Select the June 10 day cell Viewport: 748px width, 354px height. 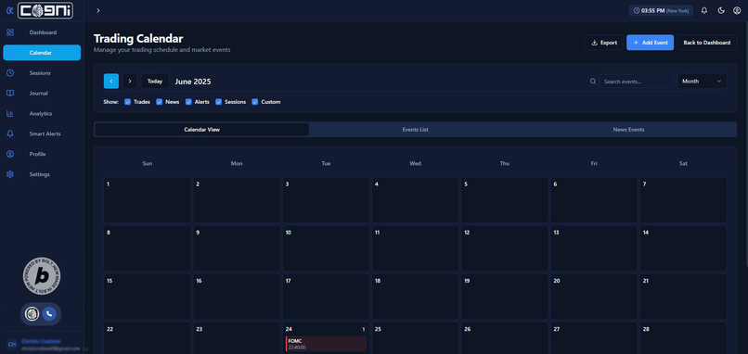[x=327, y=248]
